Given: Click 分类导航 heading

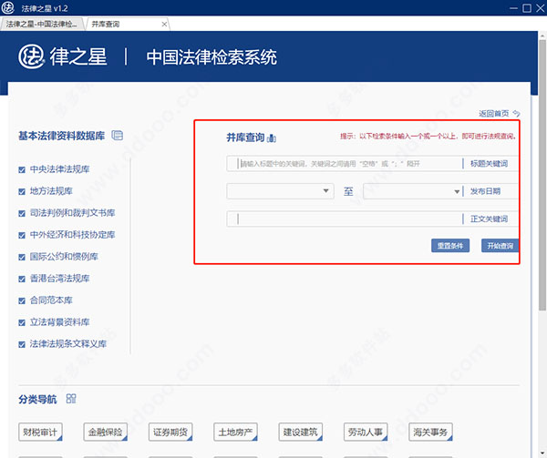Looking at the screenshot, I should (37, 399).
